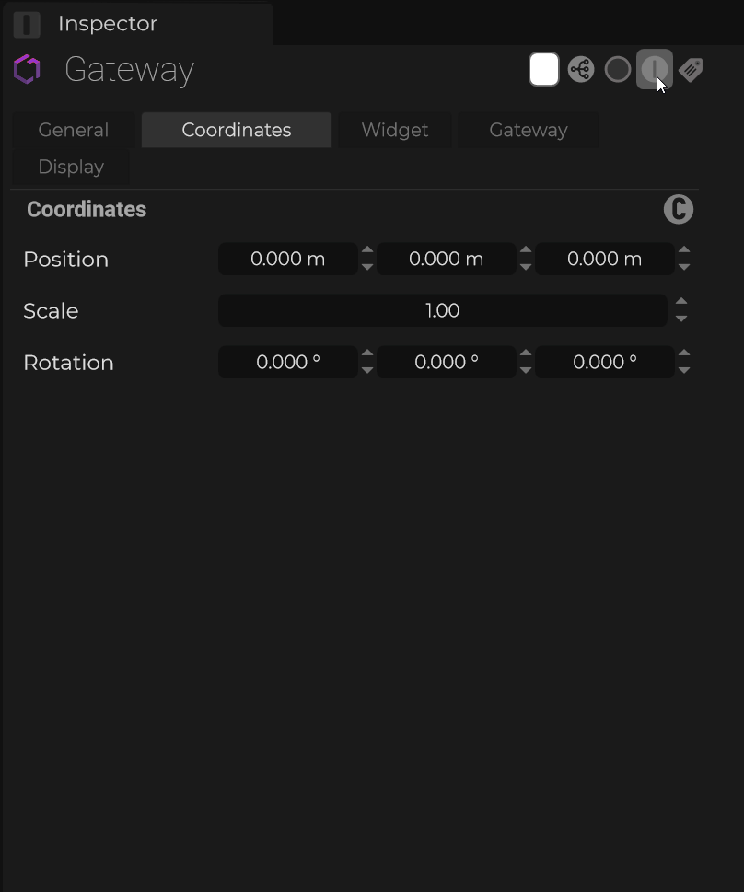
Task: Go to the Display tab
Action: (x=71, y=168)
